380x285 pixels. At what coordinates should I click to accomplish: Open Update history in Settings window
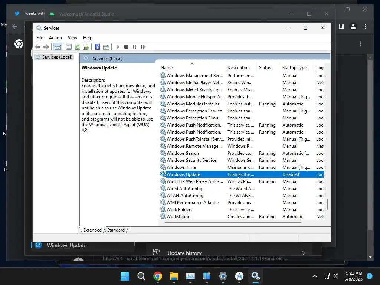[229, 253]
